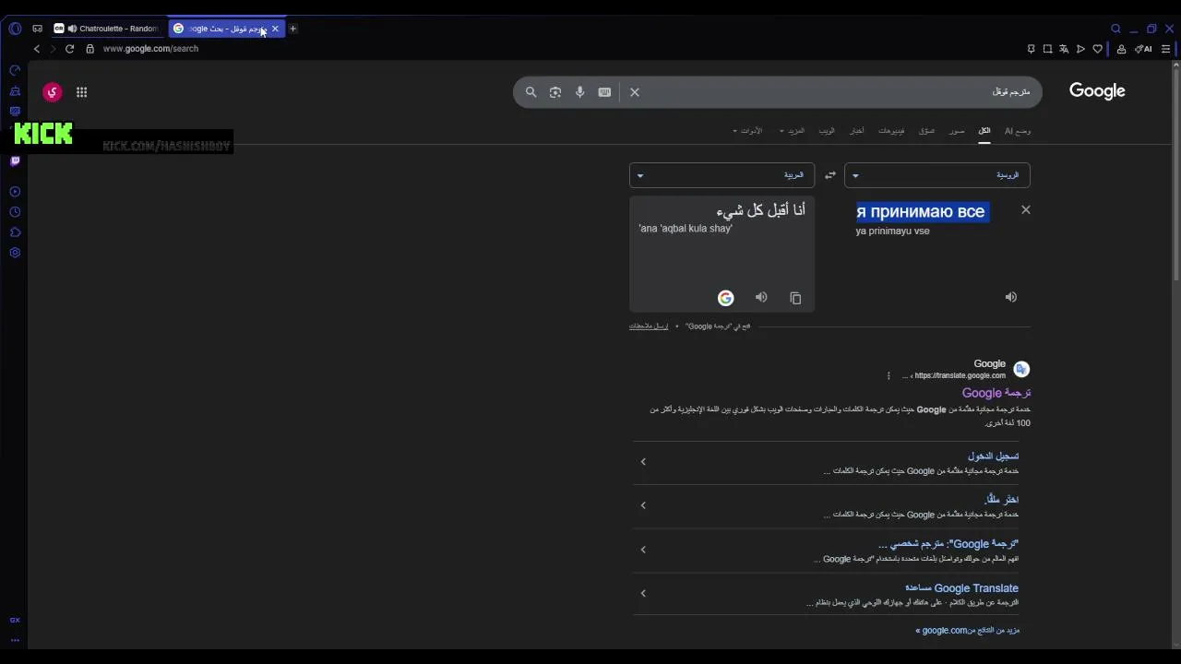The width and height of the screenshot is (1181, 664).
Task: Close the Google search tab
Action: [x=275, y=29]
